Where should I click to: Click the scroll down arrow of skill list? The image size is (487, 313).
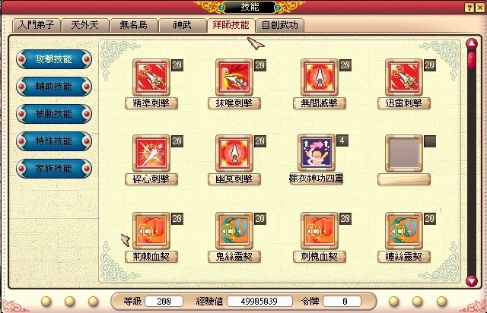[x=472, y=281]
